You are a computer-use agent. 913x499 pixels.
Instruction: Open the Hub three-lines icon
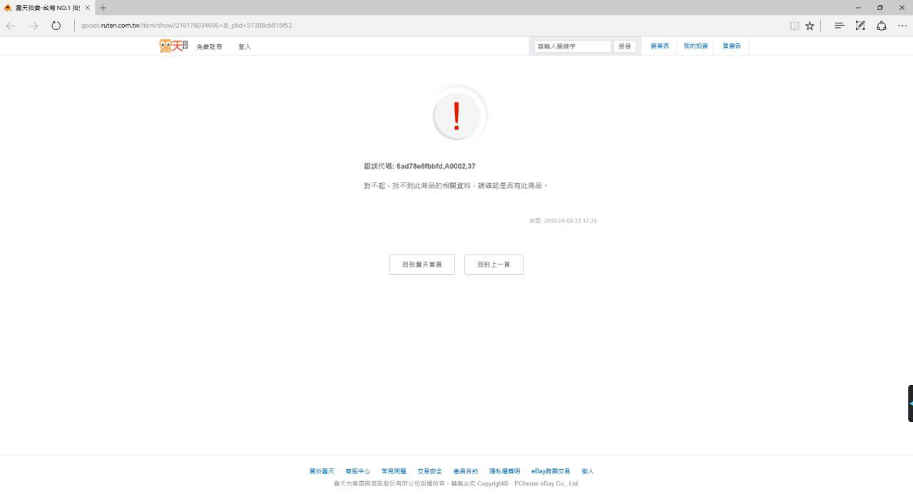(840, 26)
